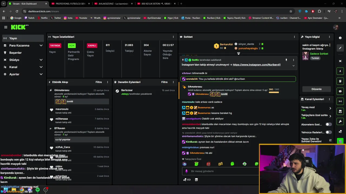Open options for the pinned BotRix message

pyautogui.click(x=293, y=60)
